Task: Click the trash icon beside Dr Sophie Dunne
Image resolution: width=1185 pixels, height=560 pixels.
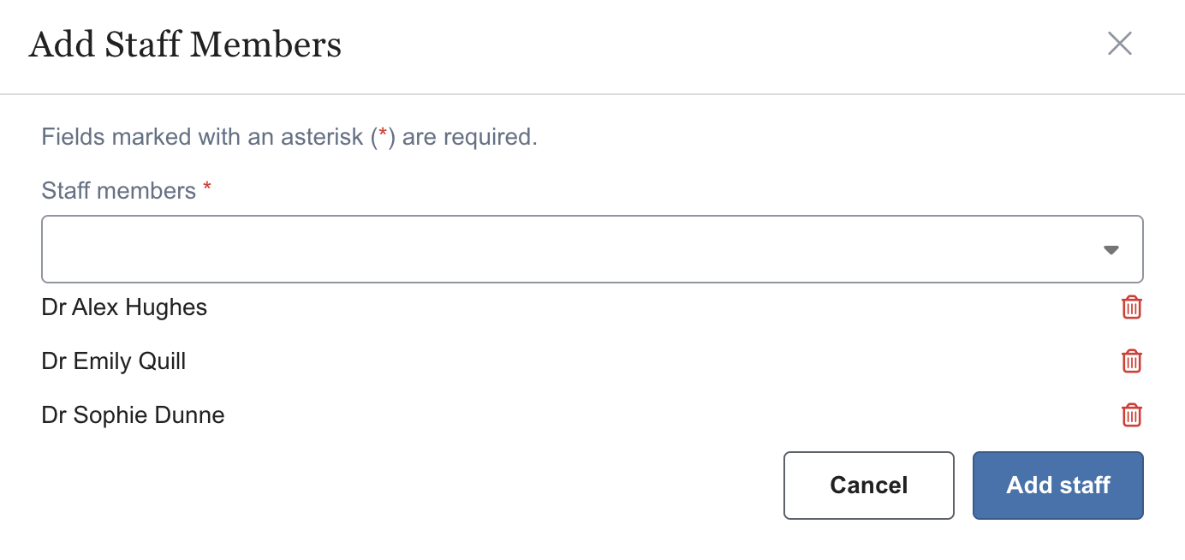Action: pyautogui.click(x=1131, y=415)
